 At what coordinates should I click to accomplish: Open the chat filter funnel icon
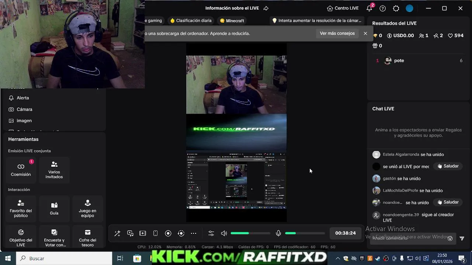point(462,239)
